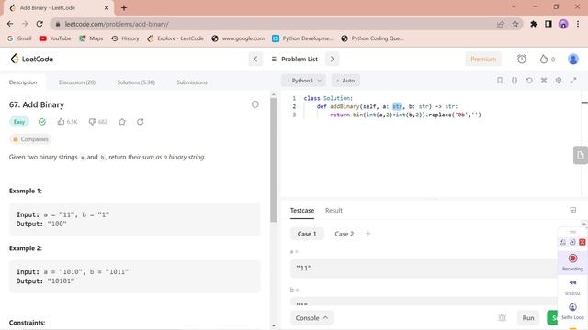This screenshot has width=588, height=330.
Task: Click line 3 return statement in the code editor
Action: coord(405,115)
